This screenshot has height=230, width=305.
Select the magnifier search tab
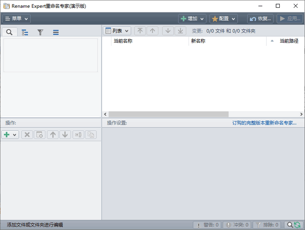(x=9, y=32)
